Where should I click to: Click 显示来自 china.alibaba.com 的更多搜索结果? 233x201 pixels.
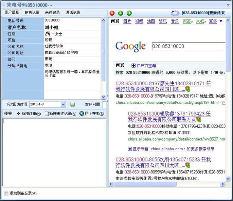pos(174,149)
